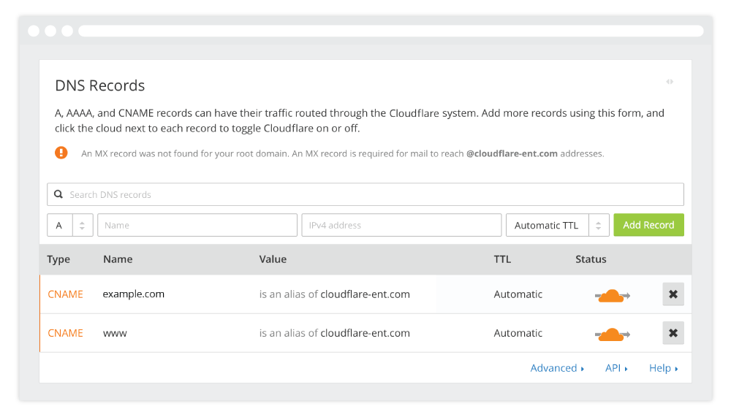Image resolution: width=731 pixels, height=417 pixels.
Task: Open the Help link
Action: (664, 368)
